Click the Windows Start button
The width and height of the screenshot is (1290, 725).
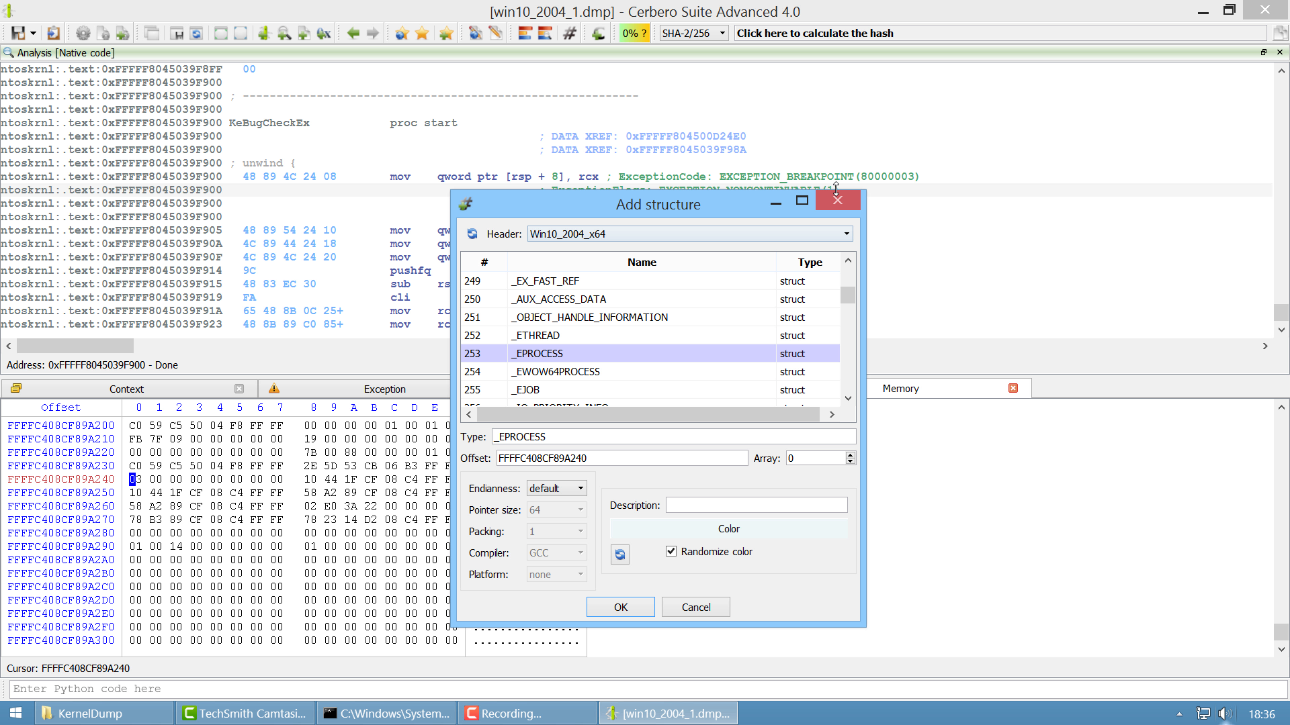coord(16,713)
